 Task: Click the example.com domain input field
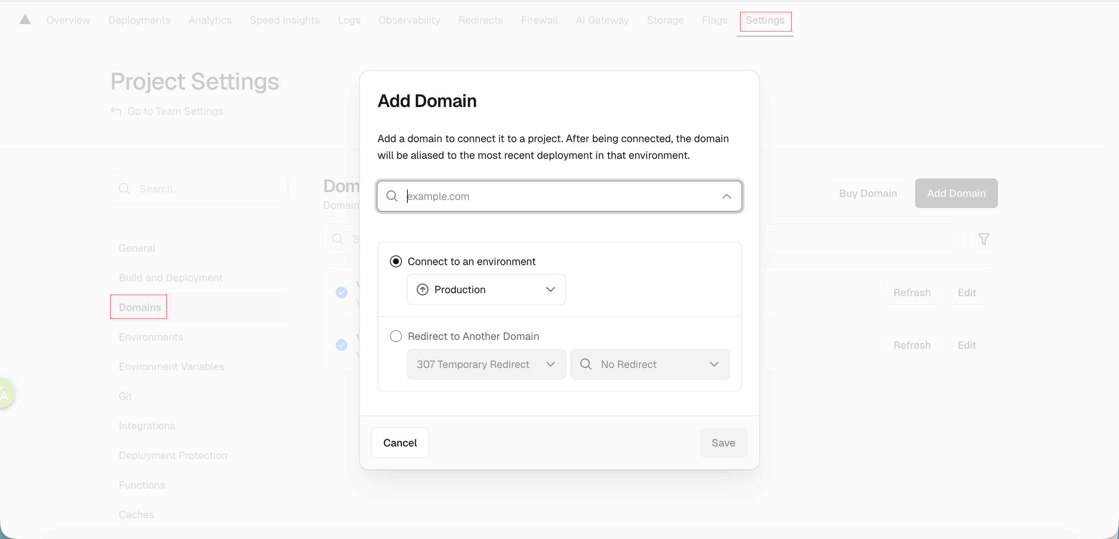[x=556, y=196]
